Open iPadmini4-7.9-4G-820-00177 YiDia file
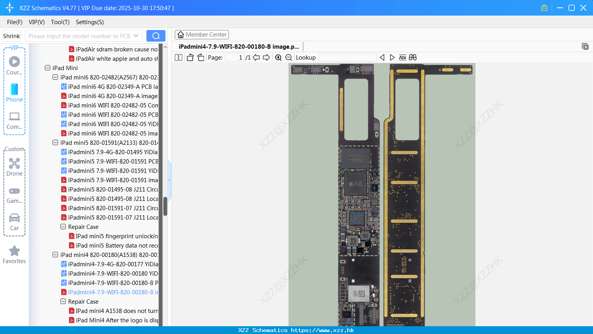 click(x=109, y=264)
